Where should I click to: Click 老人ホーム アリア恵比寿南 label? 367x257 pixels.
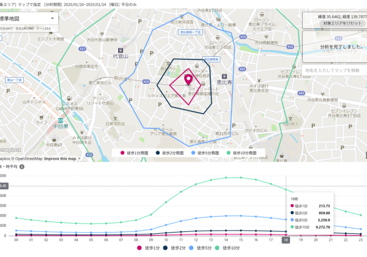point(163,132)
